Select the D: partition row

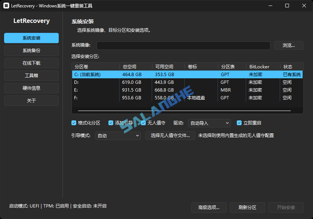point(187,82)
